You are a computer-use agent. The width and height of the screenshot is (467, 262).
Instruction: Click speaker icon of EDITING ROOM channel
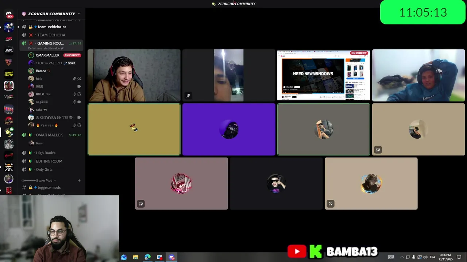pos(24,161)
